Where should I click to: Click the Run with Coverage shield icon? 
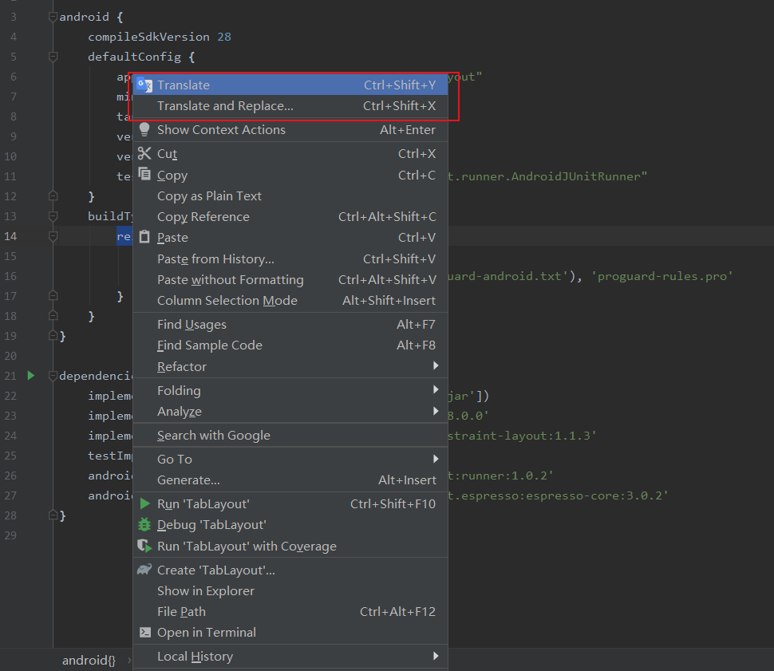click(x=144, y=546)
